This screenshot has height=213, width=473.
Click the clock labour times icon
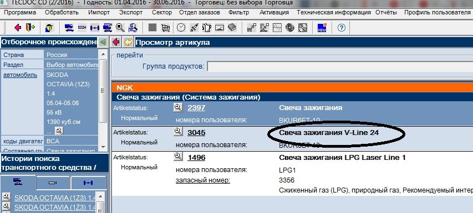point(181,28)
